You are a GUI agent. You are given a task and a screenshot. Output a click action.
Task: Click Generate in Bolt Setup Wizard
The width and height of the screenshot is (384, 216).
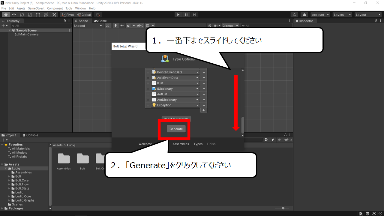click(176, 129)
